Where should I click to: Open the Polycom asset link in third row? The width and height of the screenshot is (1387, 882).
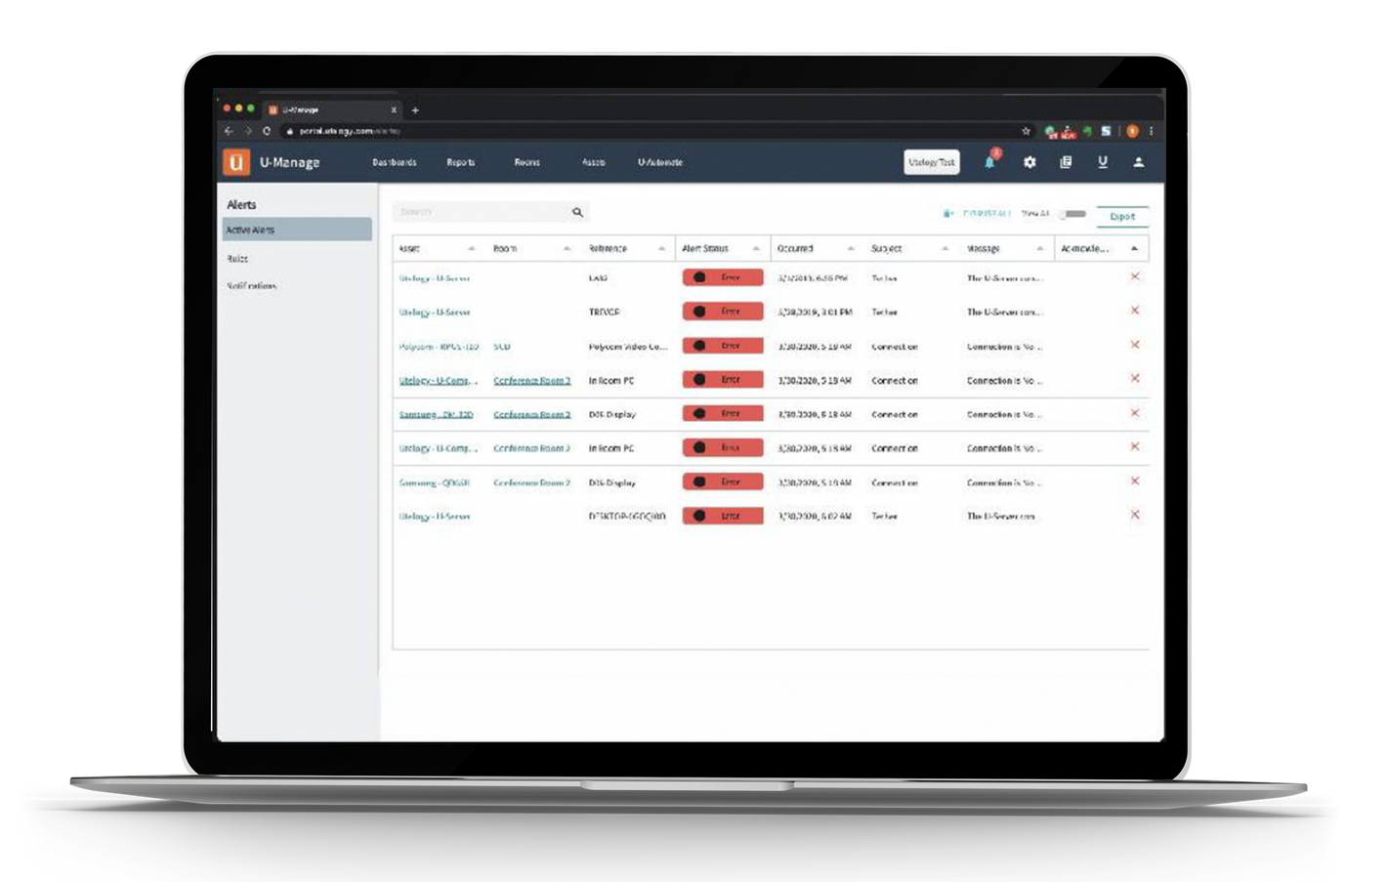click(439, 347)
